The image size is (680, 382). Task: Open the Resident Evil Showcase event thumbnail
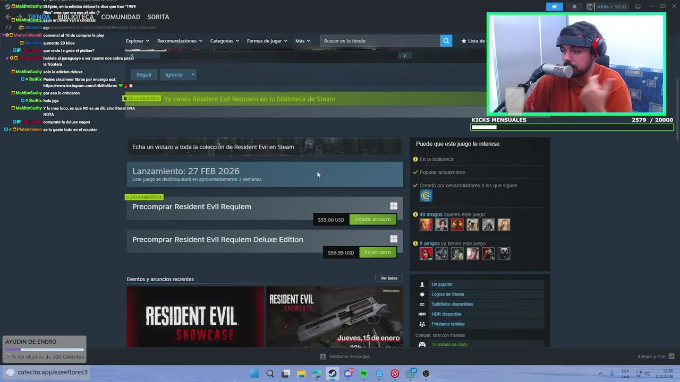[x=195, y=317]
